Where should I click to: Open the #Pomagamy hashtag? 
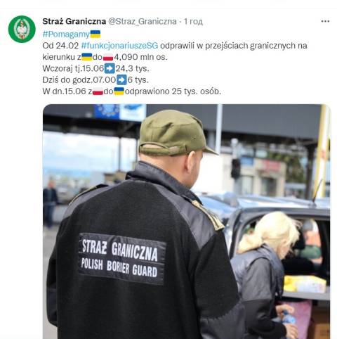coord(66,34)
